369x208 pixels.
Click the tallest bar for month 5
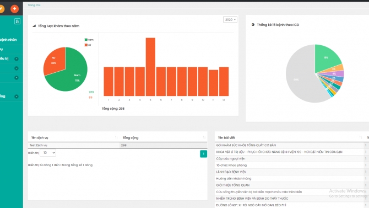(150, 67)
